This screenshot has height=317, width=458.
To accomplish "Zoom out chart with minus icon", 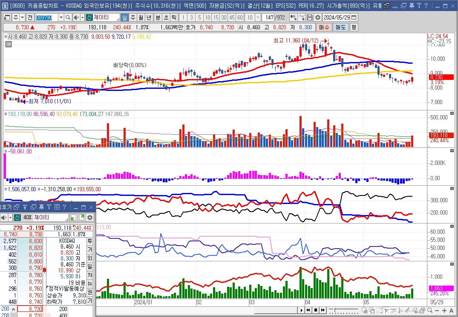I will click(x=437, y=310).
